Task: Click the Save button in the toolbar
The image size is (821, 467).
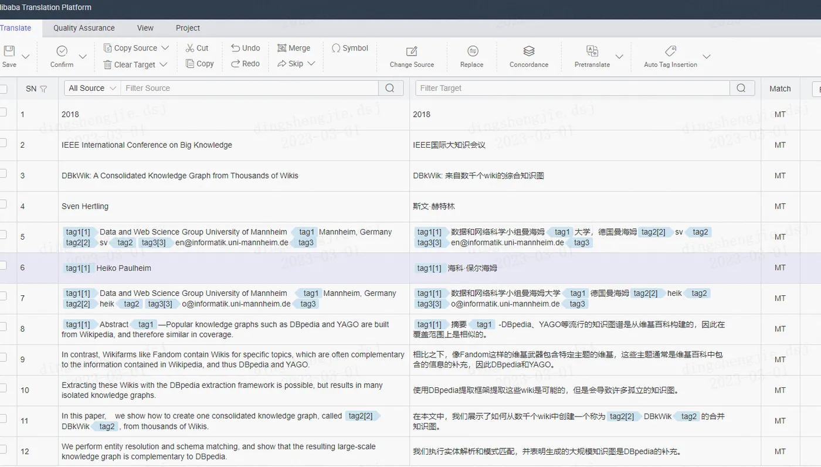Action: click(9, 56)
